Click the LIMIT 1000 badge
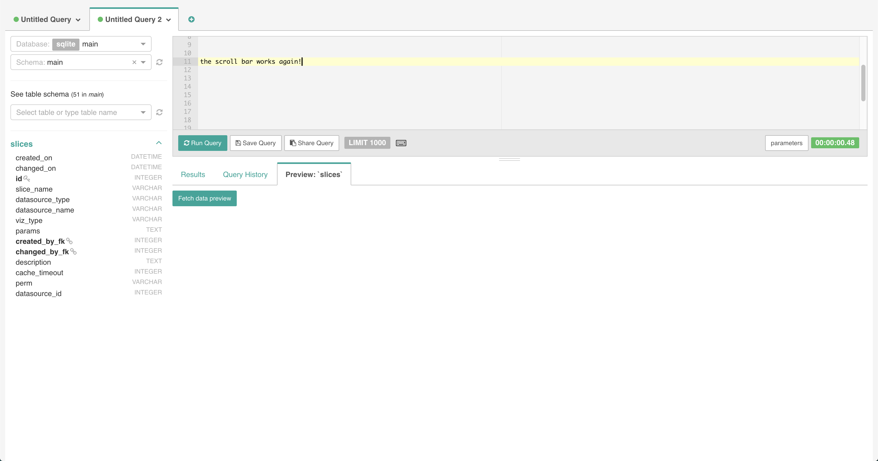The height and width of the screenshot is (461, 878). (x=367, y=143)
